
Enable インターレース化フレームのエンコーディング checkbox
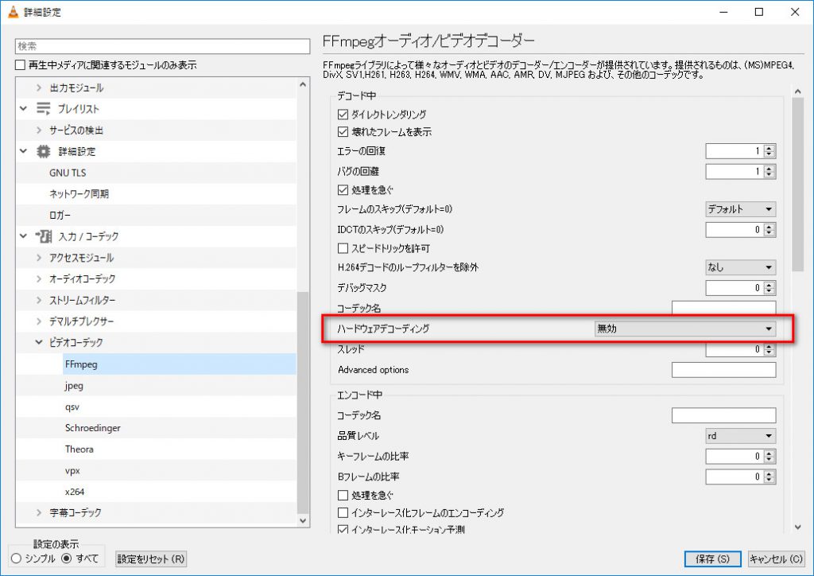(343, 512)
